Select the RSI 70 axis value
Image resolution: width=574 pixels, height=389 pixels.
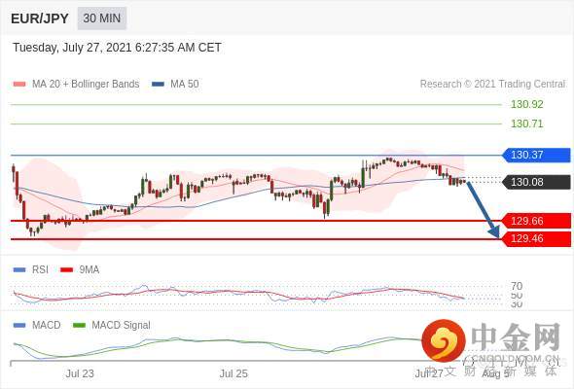(x=517, y=286)
